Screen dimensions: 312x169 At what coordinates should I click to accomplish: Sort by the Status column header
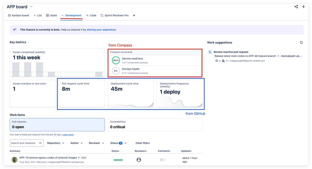tap(116, 151)
